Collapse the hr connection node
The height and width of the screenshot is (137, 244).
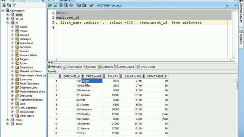click(x=8, y=23)
